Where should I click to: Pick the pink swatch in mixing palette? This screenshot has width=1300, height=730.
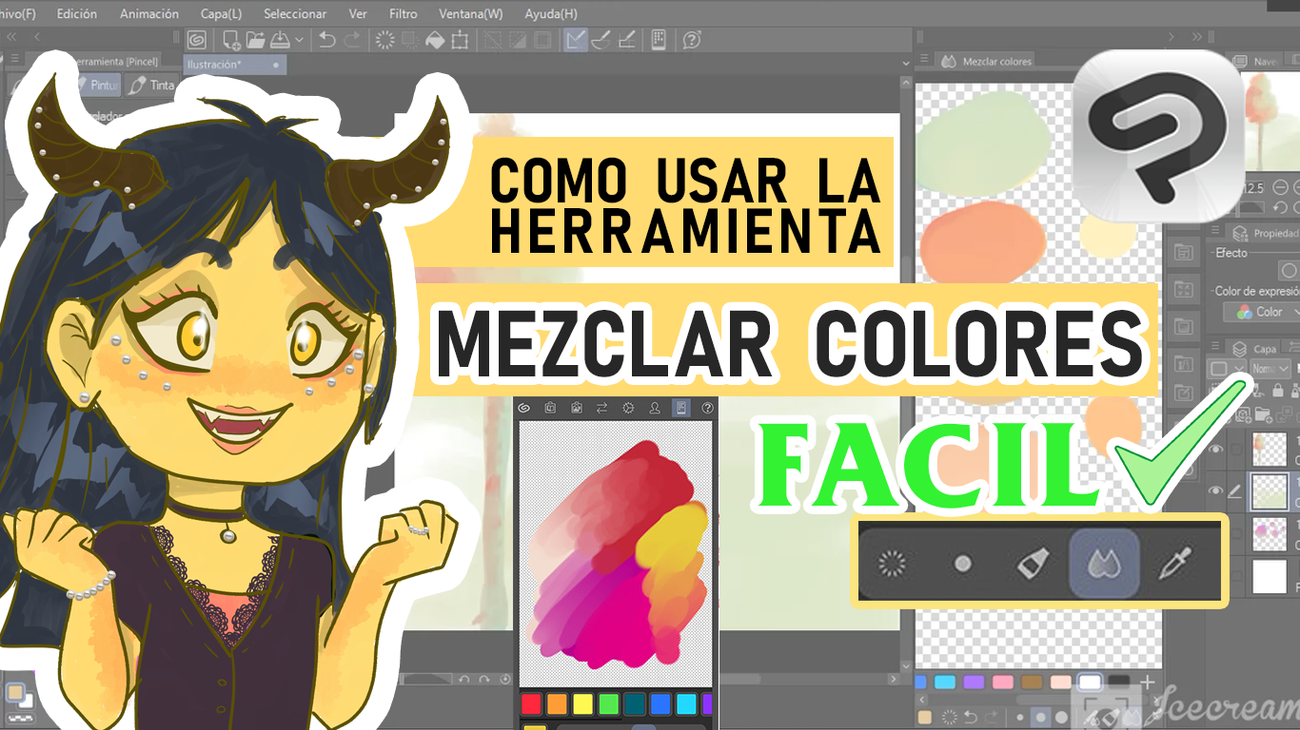click(1002, 682)
